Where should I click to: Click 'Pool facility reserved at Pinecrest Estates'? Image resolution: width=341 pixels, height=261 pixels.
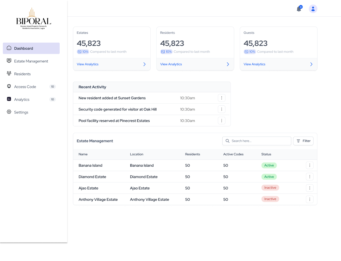click(x=114, y=121)
